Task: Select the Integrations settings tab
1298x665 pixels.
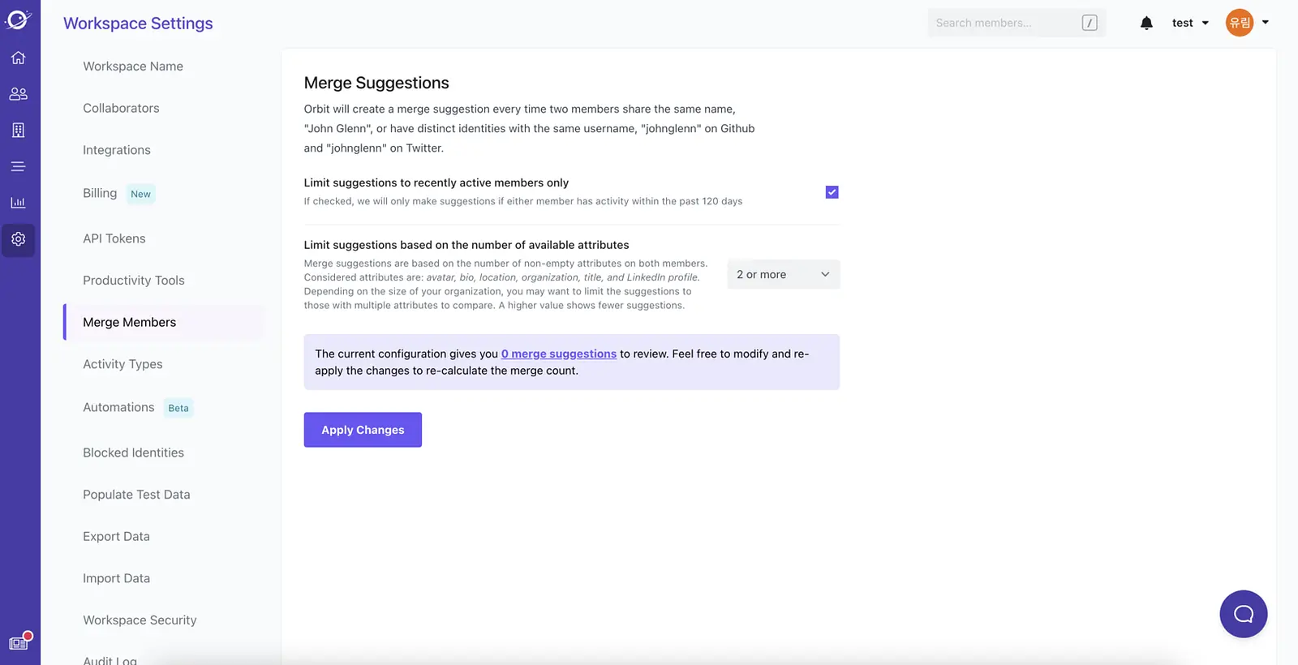Action: coord(117,150)
